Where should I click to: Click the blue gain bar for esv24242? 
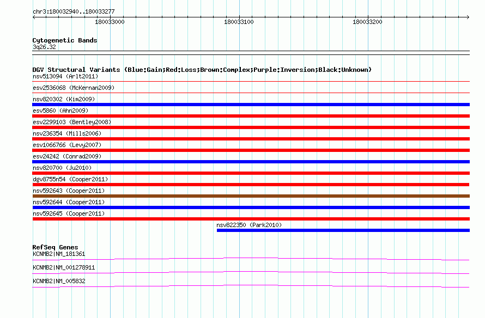tap(251, 162)
